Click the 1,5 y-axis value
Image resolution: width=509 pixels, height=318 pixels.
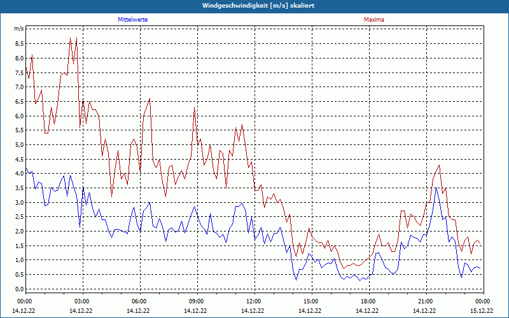coord(20,246)
